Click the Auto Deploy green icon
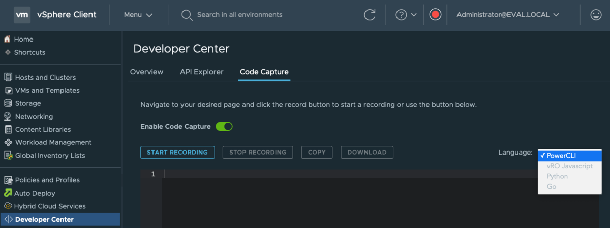Image resolution: width=610 pixels, height=228 pixels. coord(8,193)
